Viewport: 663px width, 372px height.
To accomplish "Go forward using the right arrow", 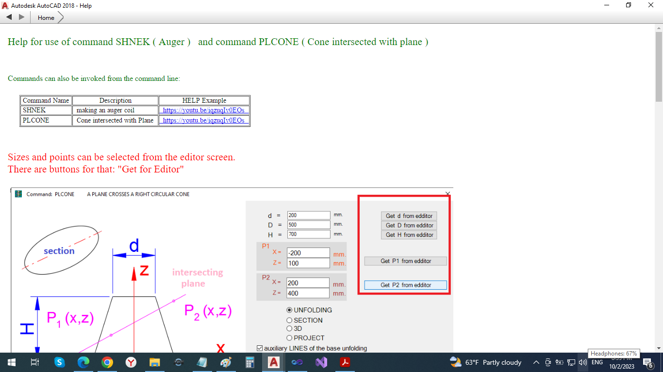I will click(21, 17).
